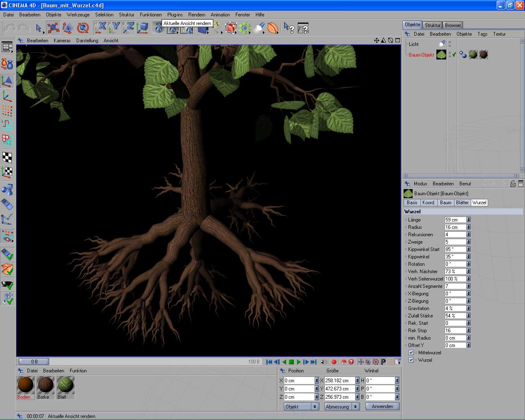Image resolution: width=525 pixels, height=420 pixels.
Task: Toggle Baum-Objekt visibility dots
Action: point(450,55)
